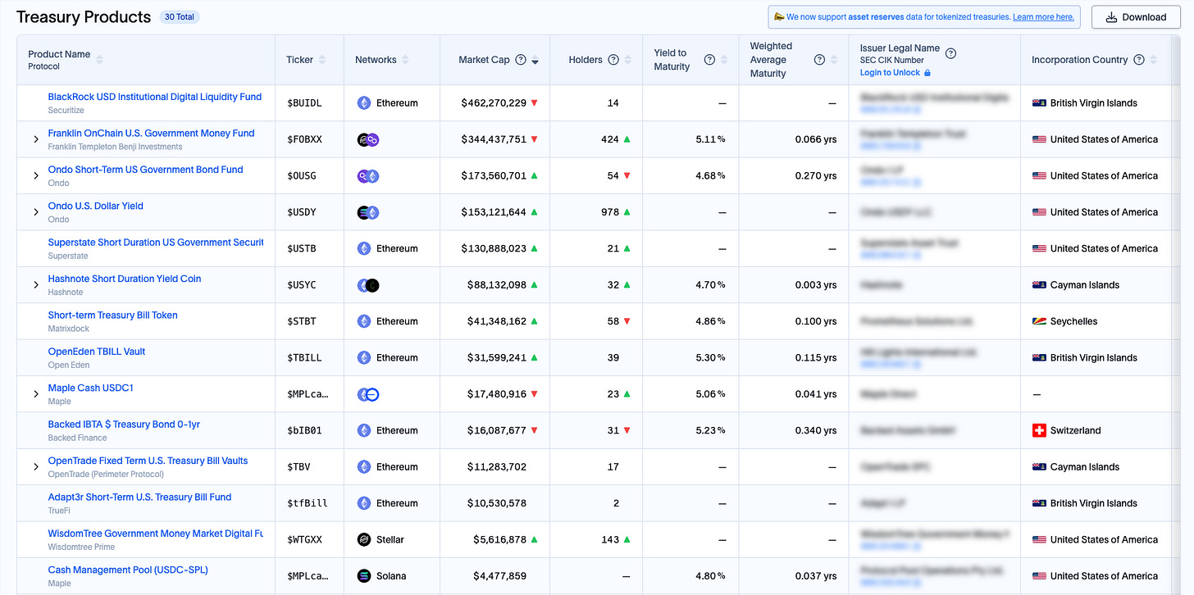
Task: Open OpenEden TBILL Vault link
Action: 97,352
